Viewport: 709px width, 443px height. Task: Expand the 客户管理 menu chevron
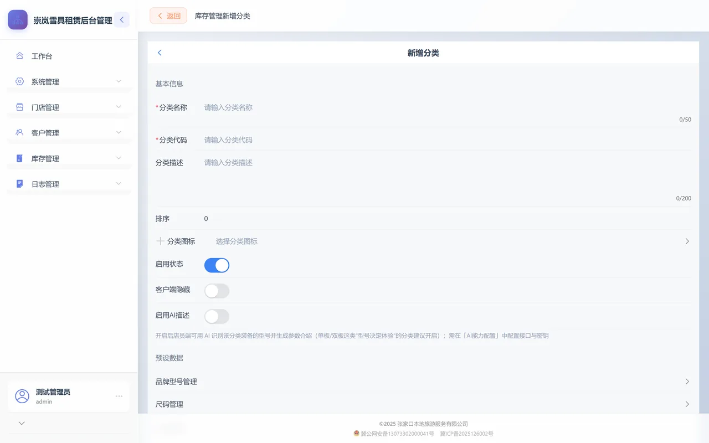click(x=119, y=132)
